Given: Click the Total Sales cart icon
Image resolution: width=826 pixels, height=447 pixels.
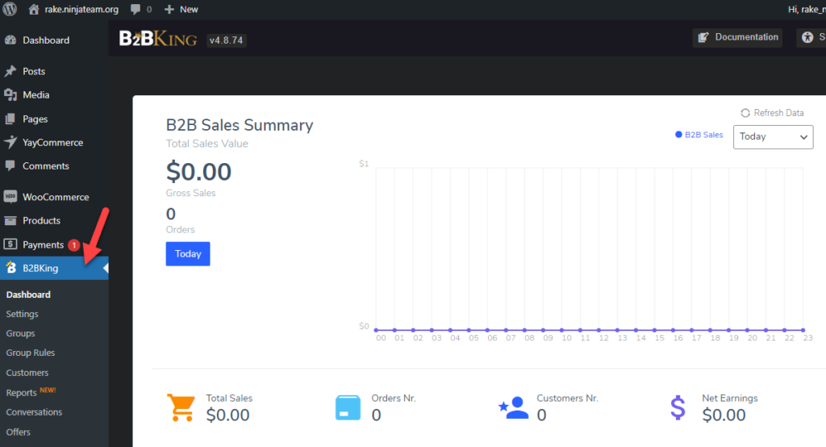Looking at the screenshot, I should pos(181,407).
